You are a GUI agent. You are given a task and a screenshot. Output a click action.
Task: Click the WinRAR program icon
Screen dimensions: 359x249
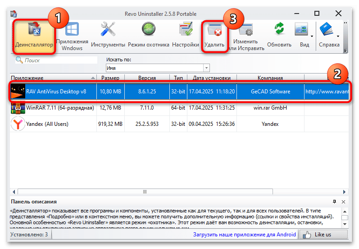[x=18, y=107]
